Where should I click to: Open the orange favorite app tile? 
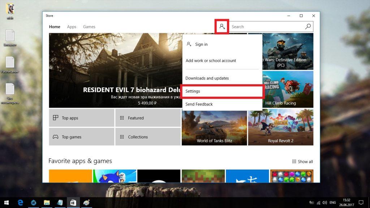point(70,176)
